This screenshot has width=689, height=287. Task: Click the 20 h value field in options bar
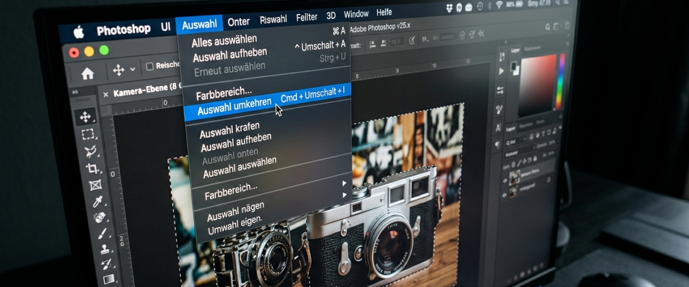tap(396, 42)
